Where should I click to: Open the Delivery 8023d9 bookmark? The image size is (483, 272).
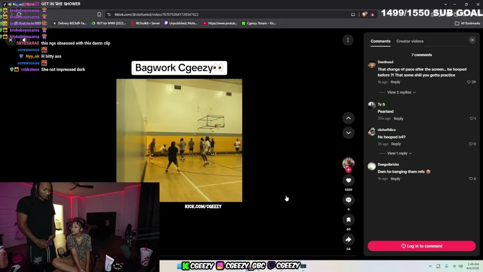click(x=69, y=23)
